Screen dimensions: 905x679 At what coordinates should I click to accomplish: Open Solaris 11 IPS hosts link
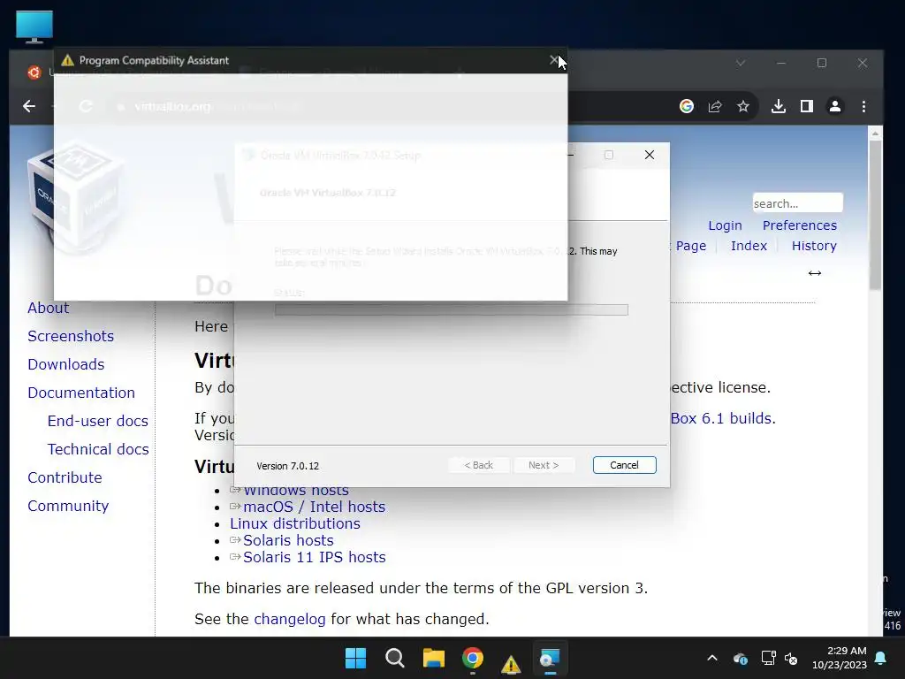coord(314,557)
